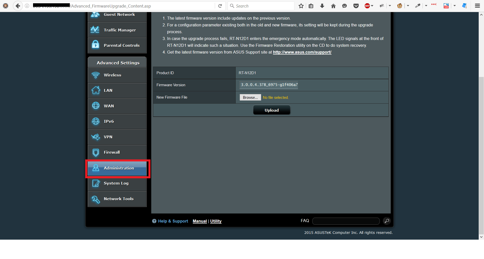Open Guest Network menu
This screenshot has width=484, height=259.
coord(117,17)
